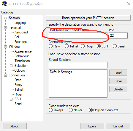Select Raw connection type
133x131 pixels.
click(x=50, y=46)
